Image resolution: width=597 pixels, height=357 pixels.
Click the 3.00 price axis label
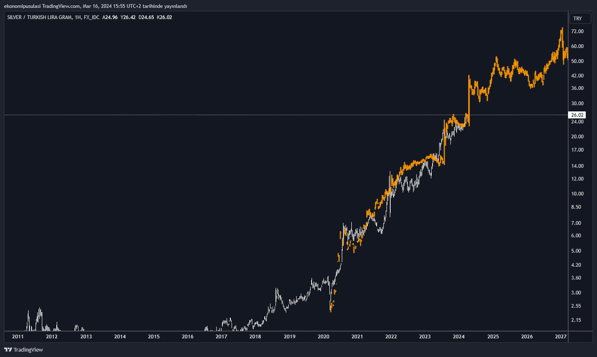(x=576, y=293)
